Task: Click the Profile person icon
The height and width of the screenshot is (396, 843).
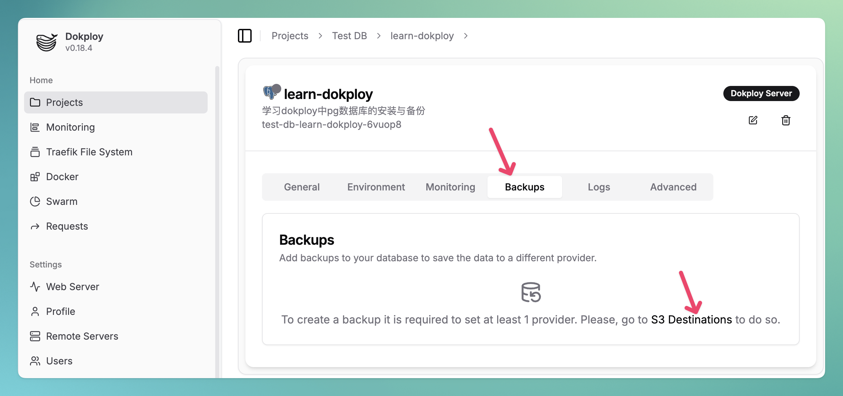Action: click(35, 311)
